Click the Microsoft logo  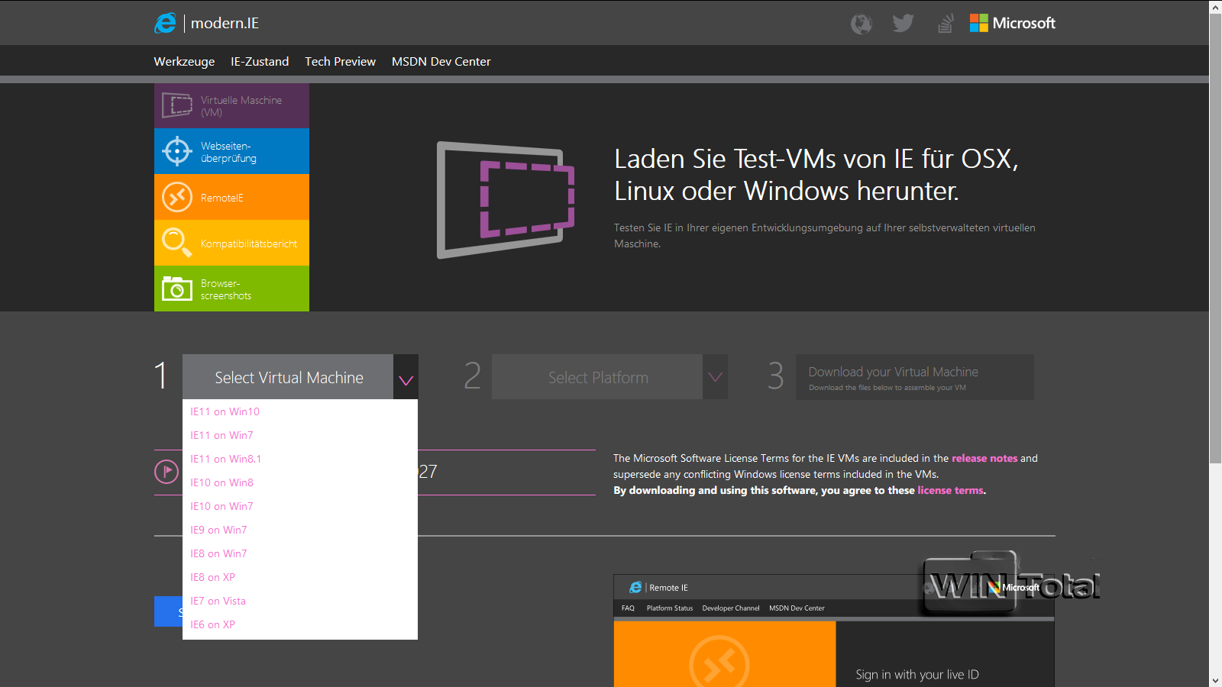pyautogui.click(x=1013, y=24)
